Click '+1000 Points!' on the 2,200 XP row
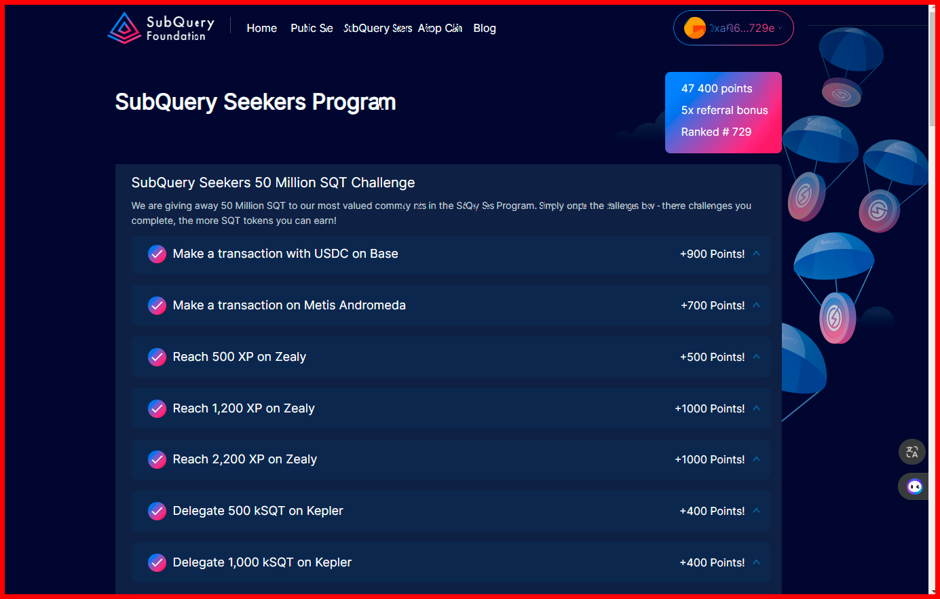The width and height of the screenshot is (940, 599). [710, 459]
